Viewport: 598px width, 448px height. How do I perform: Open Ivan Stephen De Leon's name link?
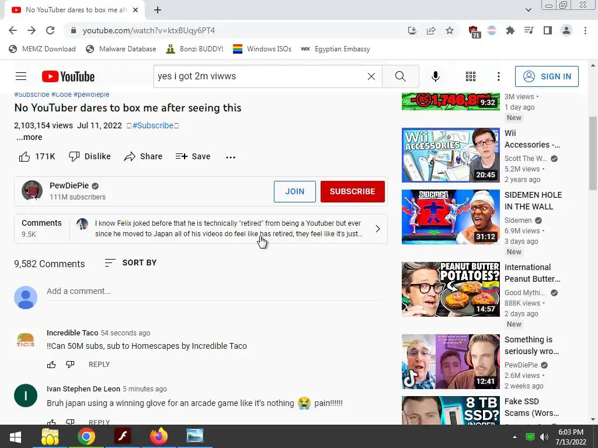coord(84,389)
